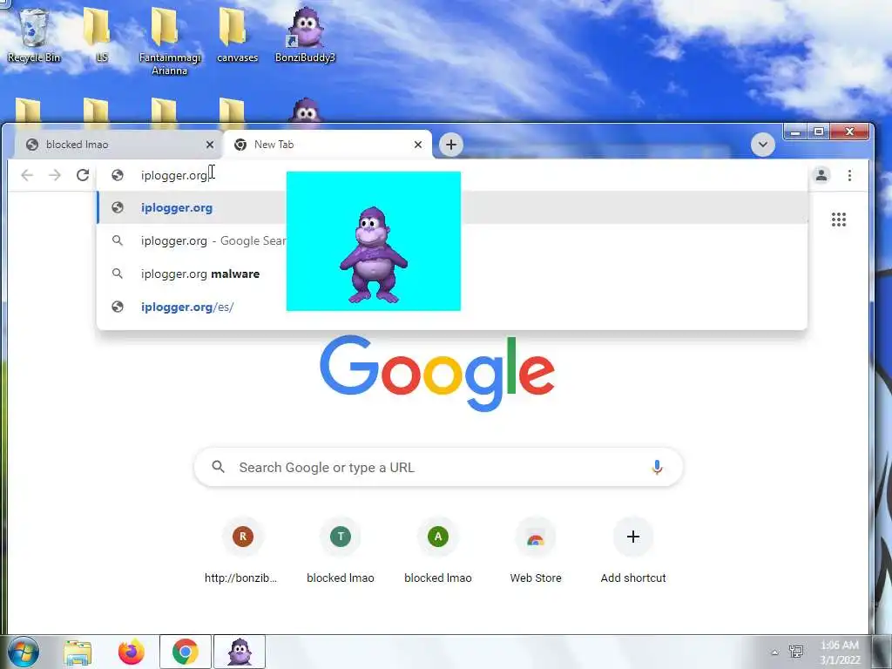Click the 'Search Google or type a URL' box
This screenshot has height=669, width=892.
[x=438, y=467]
